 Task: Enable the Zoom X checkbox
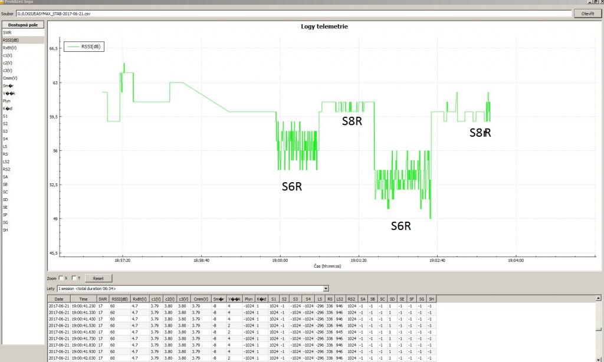tap(61, 278)
